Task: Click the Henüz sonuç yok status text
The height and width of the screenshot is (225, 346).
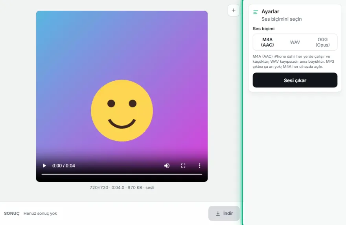Action: pos(40,213)
